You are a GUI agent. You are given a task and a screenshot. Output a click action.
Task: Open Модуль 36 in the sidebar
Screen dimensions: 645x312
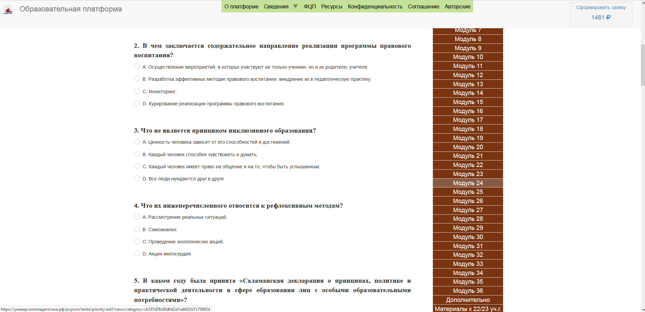pos(468,291)
